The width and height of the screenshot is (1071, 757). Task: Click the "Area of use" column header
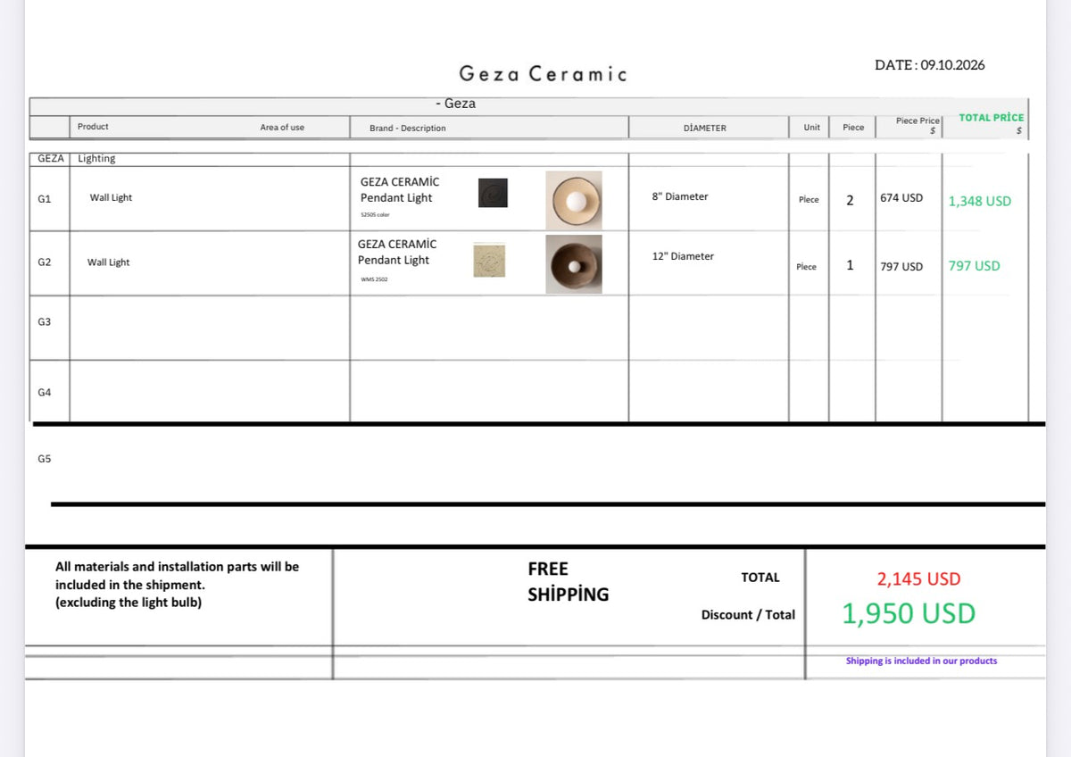pyautogui.click(x=282, y=128)
